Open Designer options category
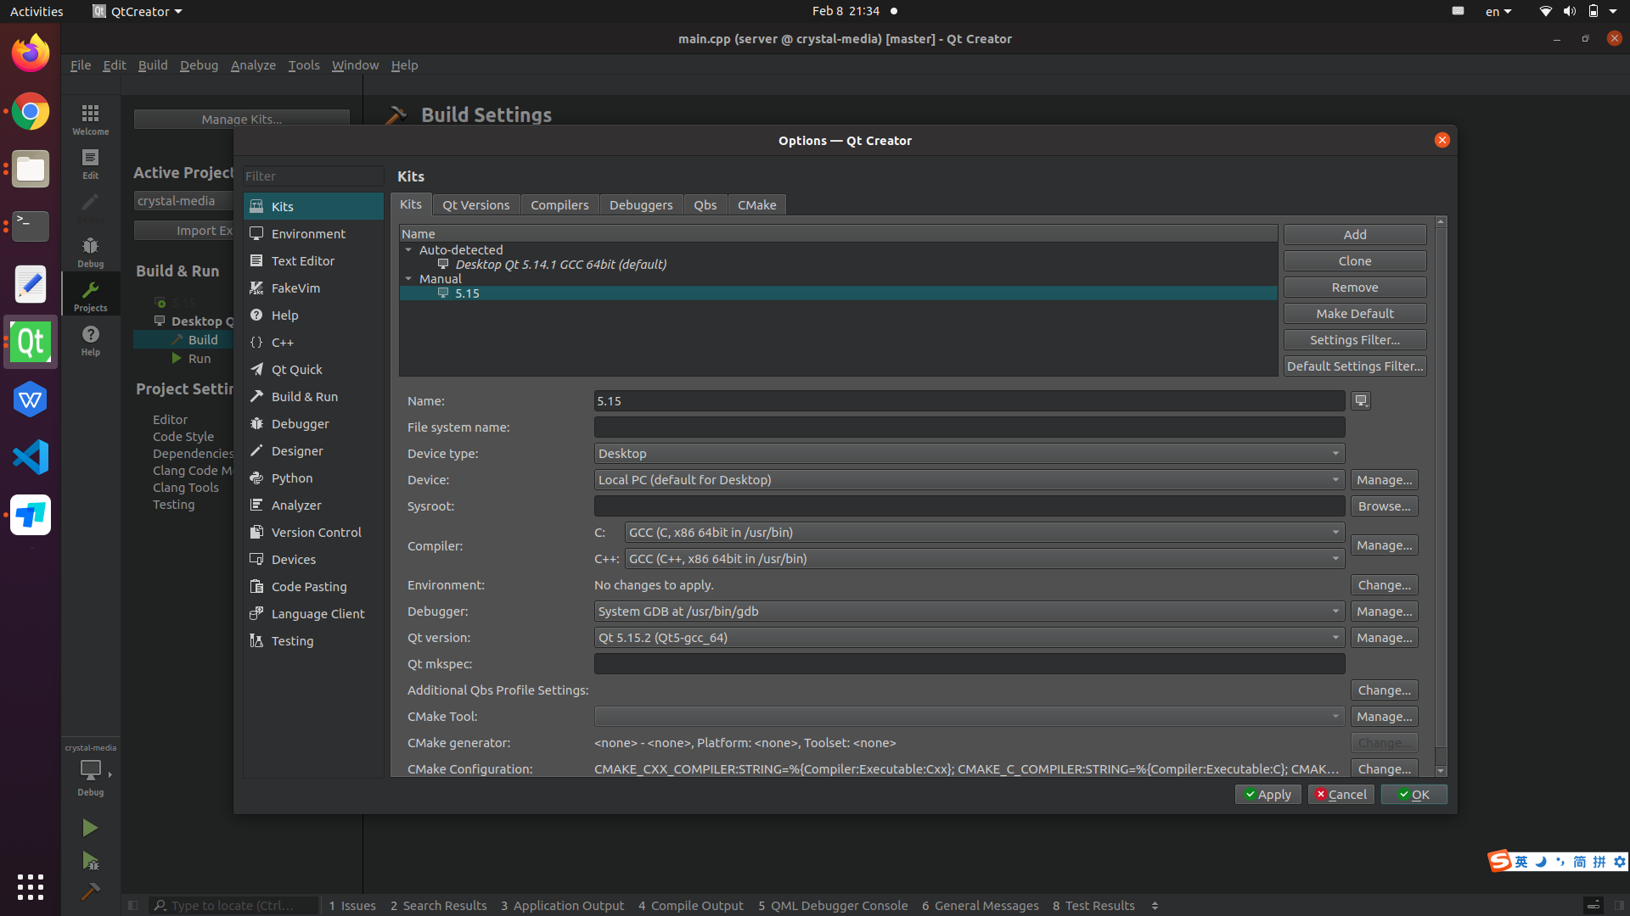This screenshot has height=916, width=1630. 313,451
